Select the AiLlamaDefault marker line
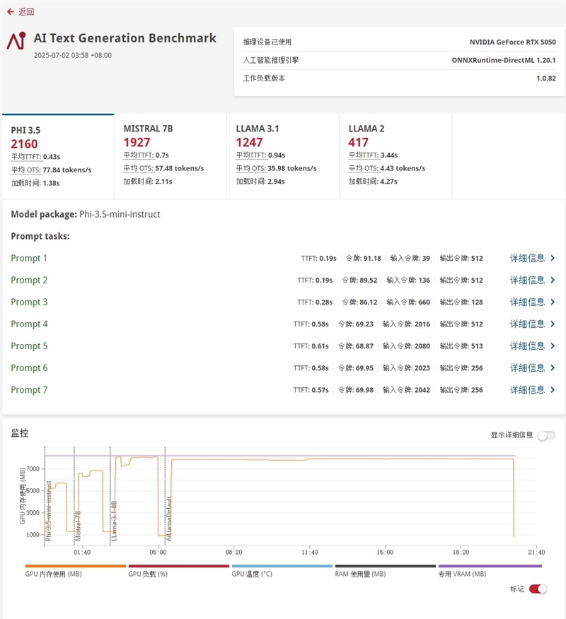The width and height of the screenshot is (566, 619). tap(168, 519)
